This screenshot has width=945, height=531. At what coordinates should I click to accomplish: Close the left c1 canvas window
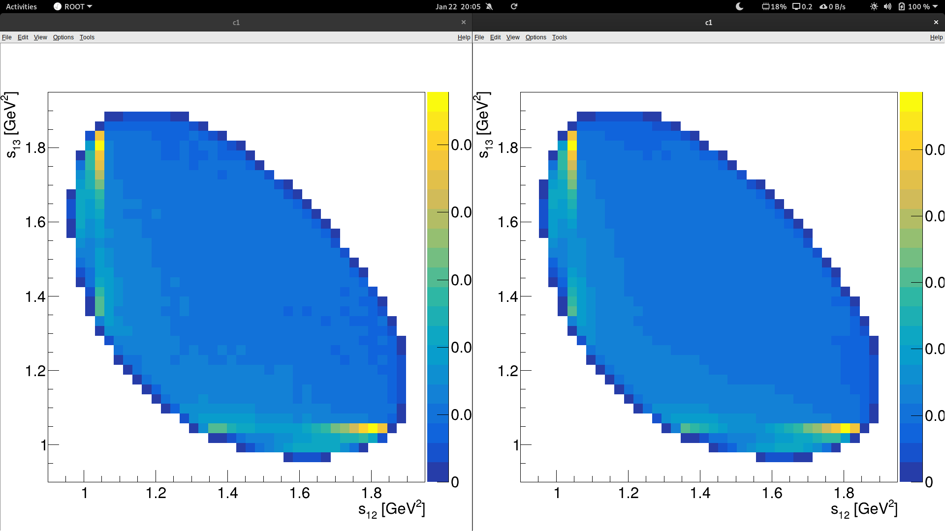pyautogui.click(x=463, y=22)
